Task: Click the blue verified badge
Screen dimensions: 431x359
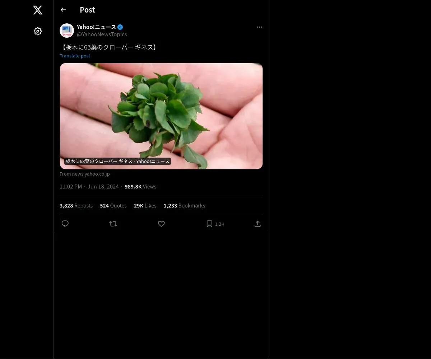Action: click(120, 27)
